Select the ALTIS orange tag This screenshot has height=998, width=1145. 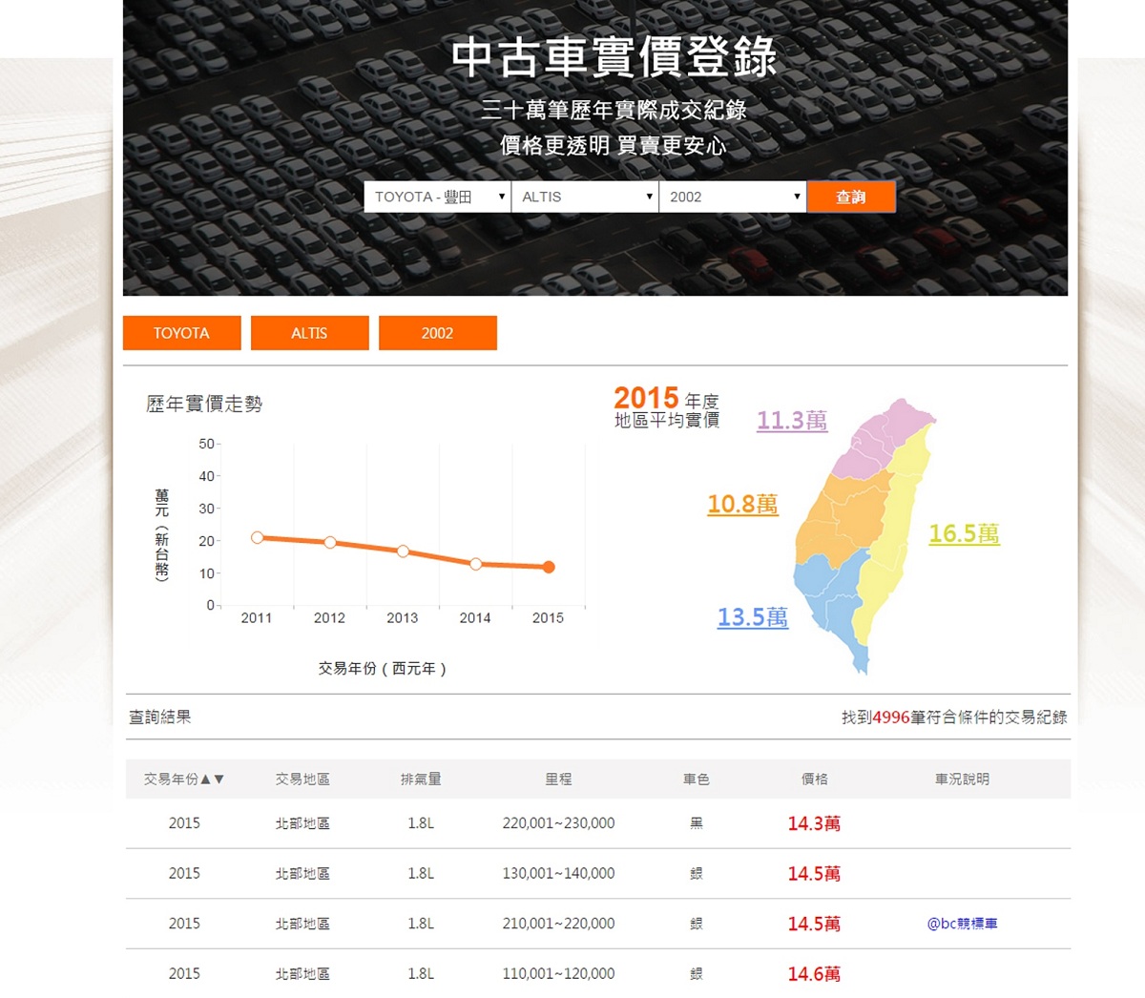pyautogui.click(x=309, y=333)
